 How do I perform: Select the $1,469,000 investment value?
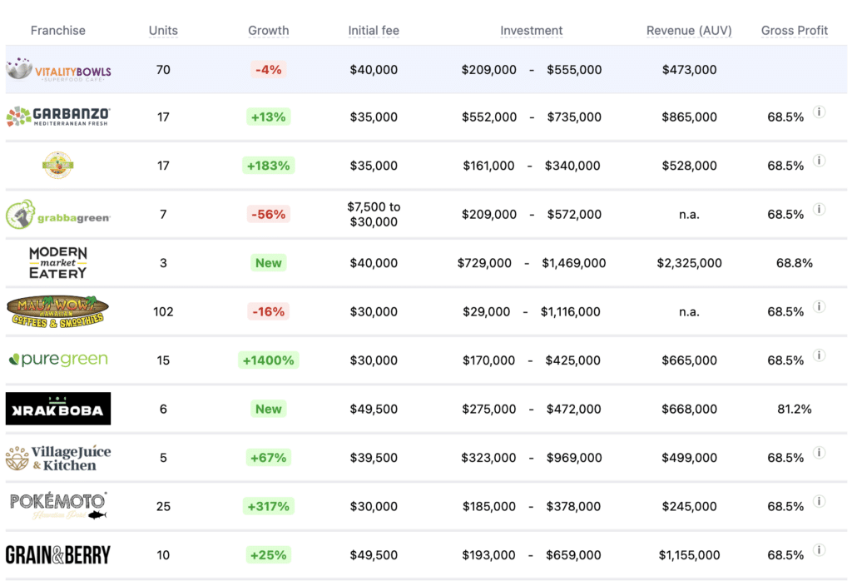click(x=574, y=263)
